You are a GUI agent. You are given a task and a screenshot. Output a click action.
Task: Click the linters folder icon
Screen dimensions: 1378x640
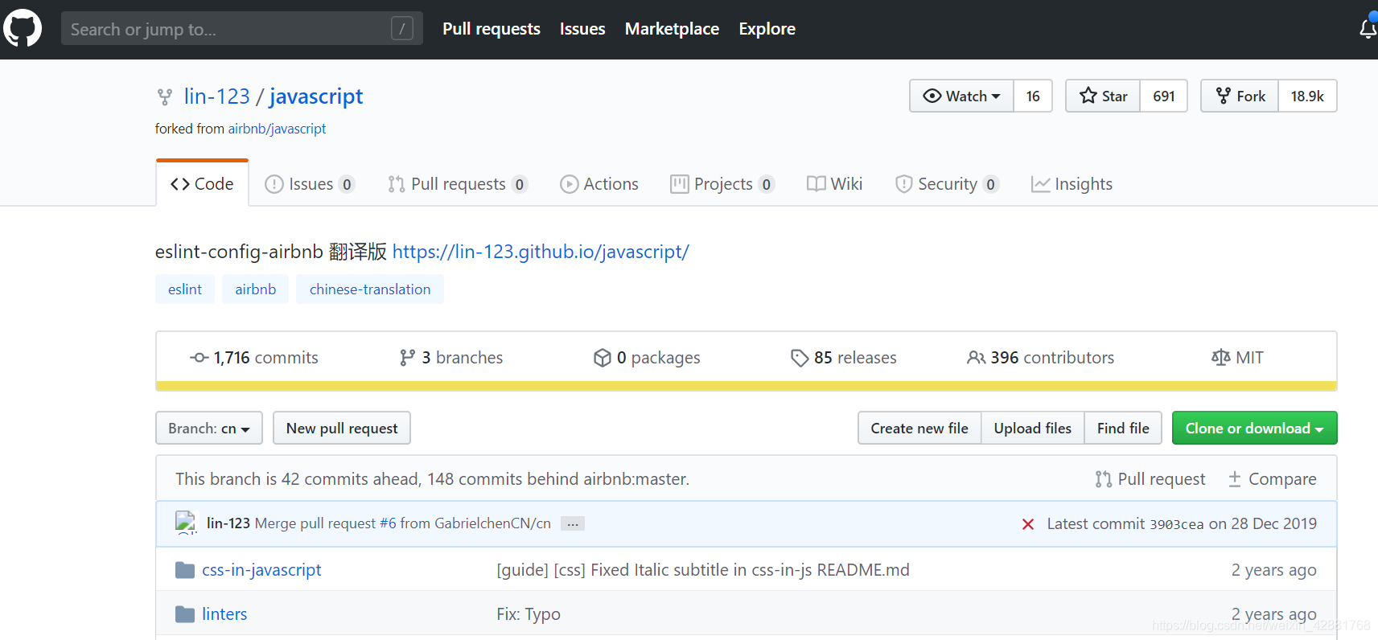coord(185,614)
